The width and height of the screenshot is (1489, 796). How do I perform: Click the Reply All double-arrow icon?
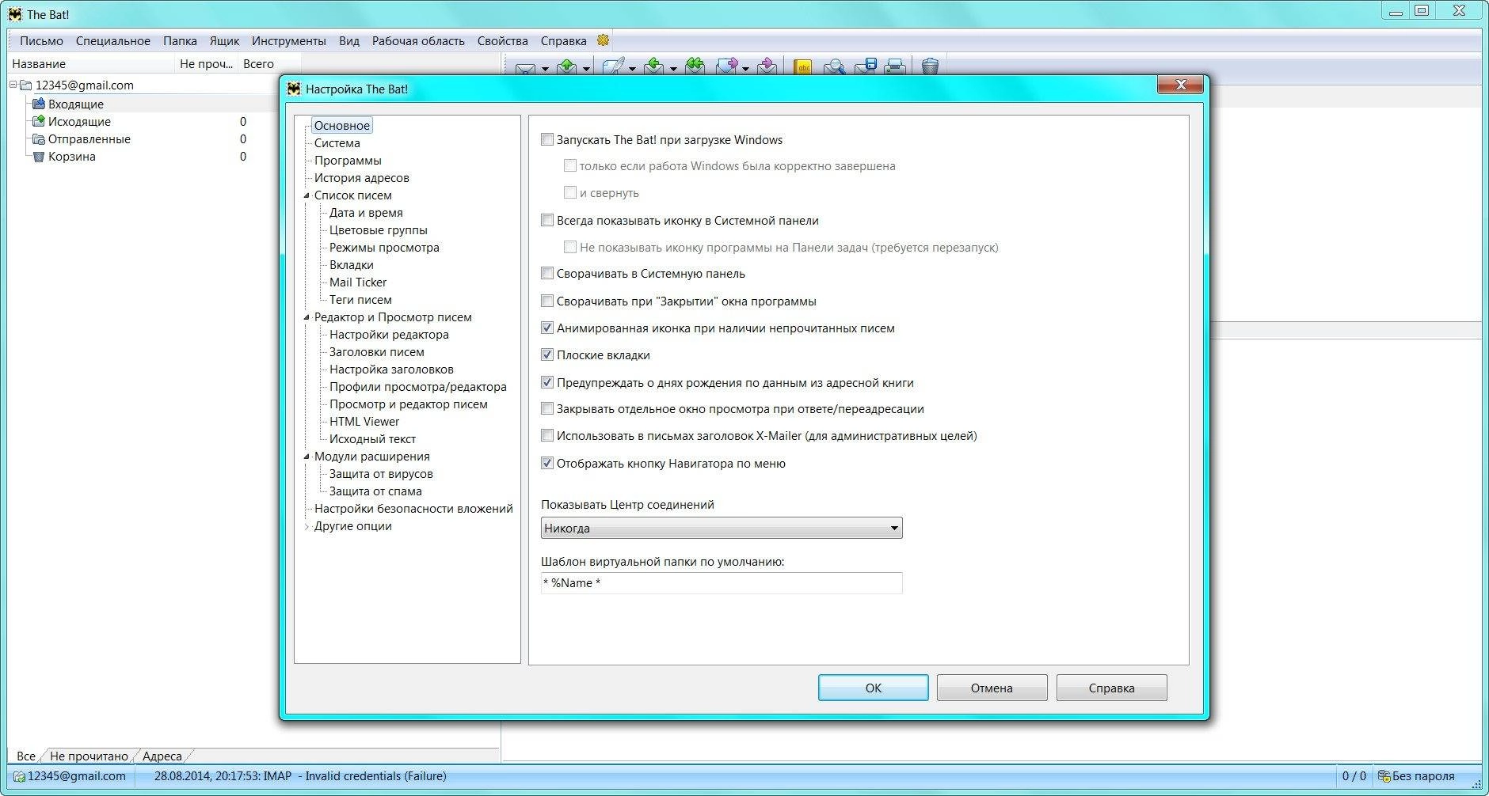tap(695, 67)
